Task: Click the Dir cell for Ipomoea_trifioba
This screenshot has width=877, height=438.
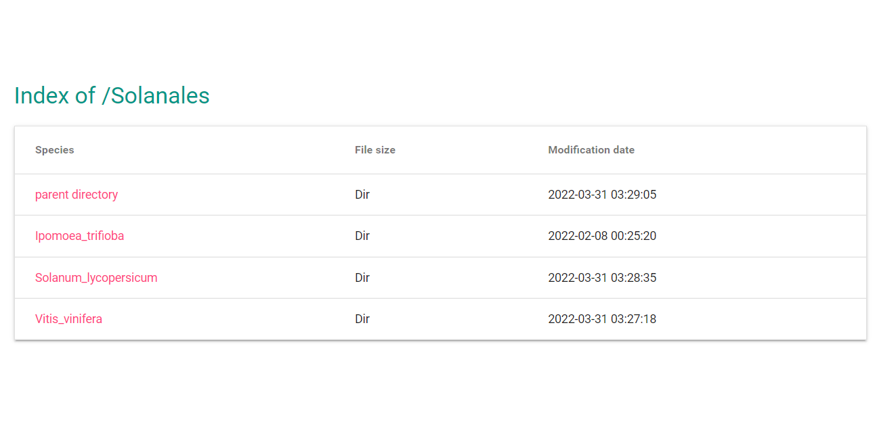Action: click(x=362, y=236)
